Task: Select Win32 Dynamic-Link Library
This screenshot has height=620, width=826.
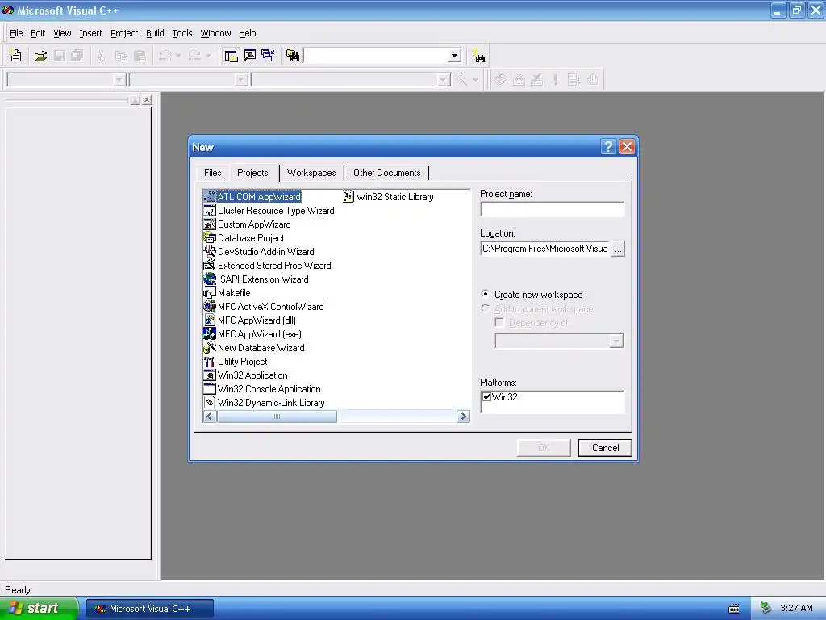Action: 264,402
